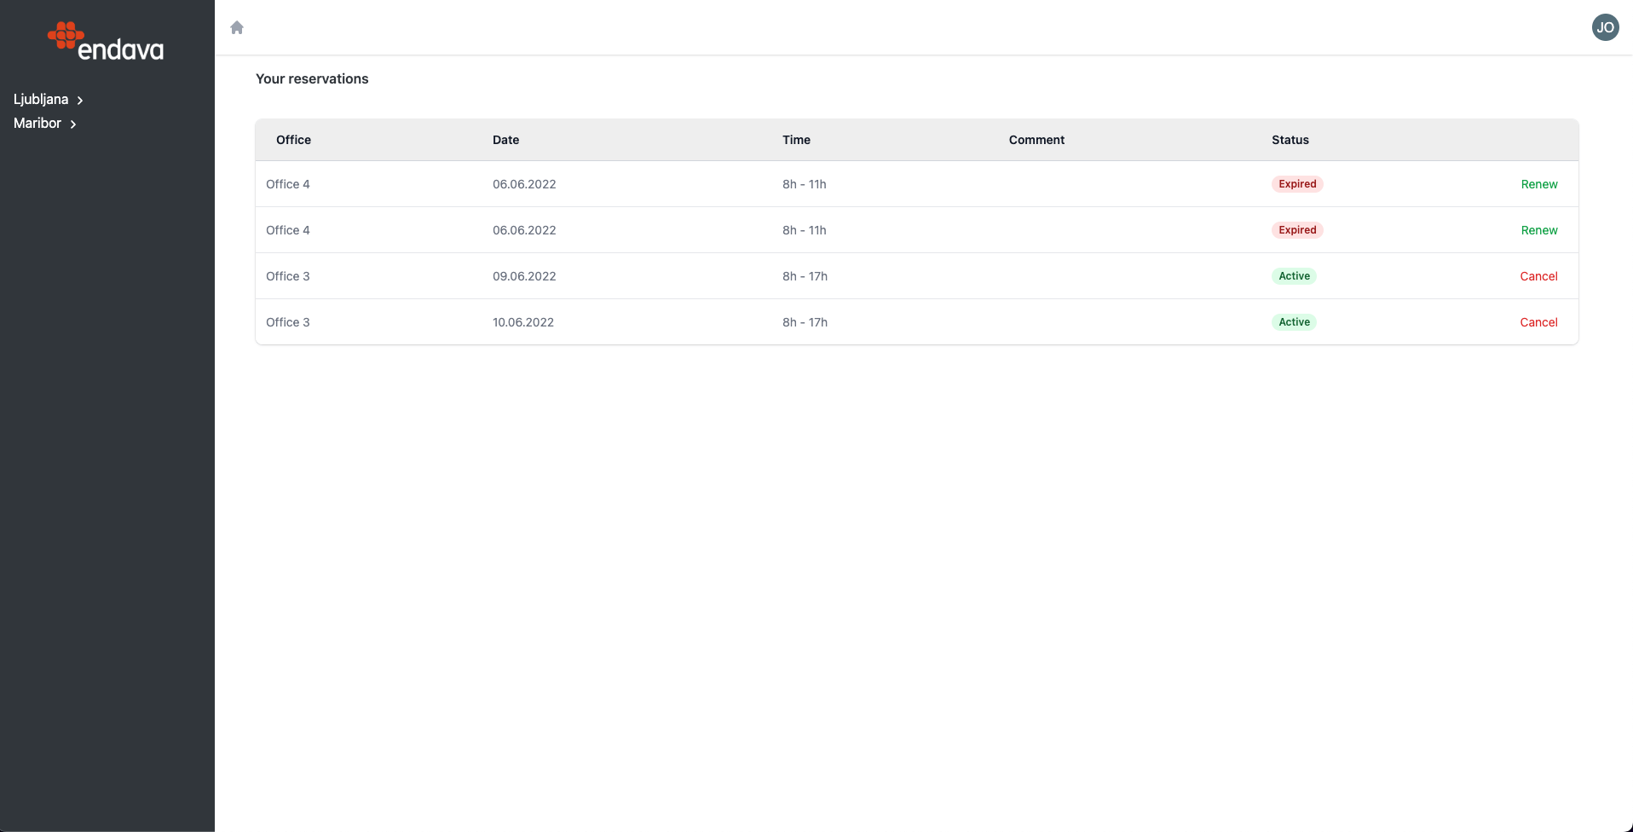Expand the Maribor location

45,124
